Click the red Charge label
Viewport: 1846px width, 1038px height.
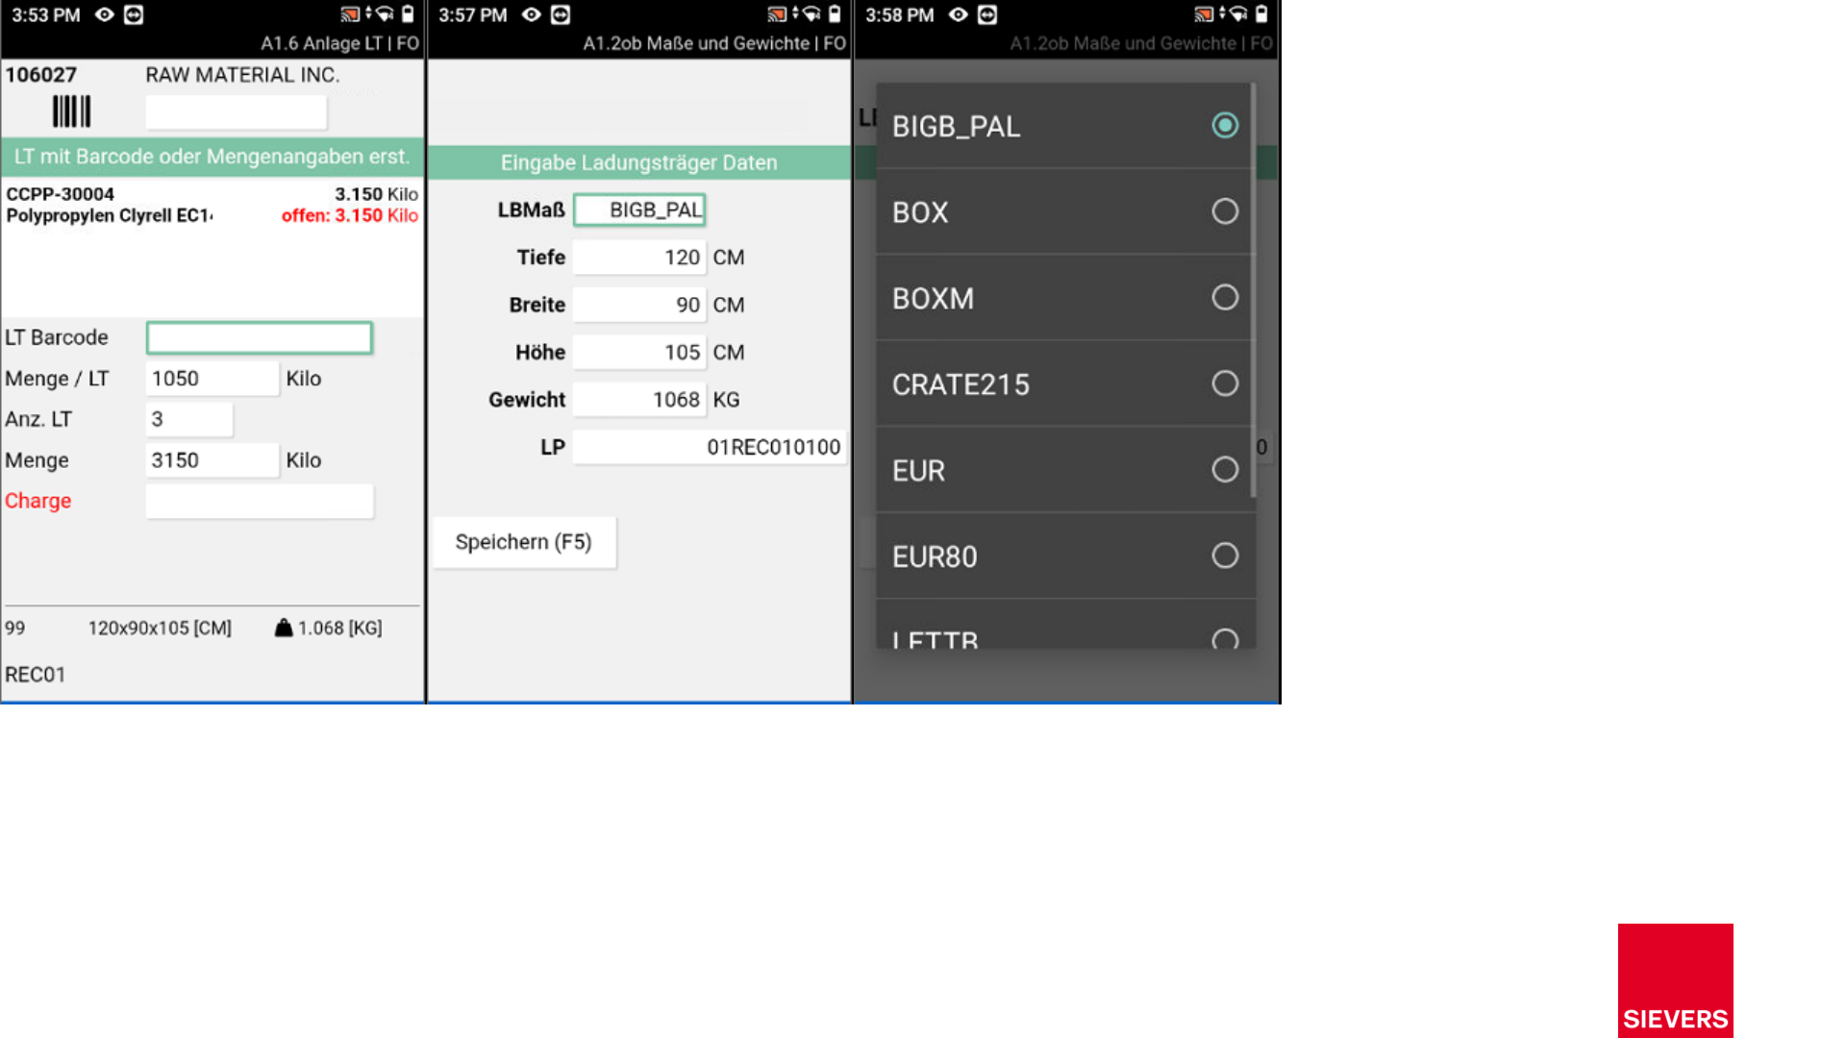(x=38, y=501)
